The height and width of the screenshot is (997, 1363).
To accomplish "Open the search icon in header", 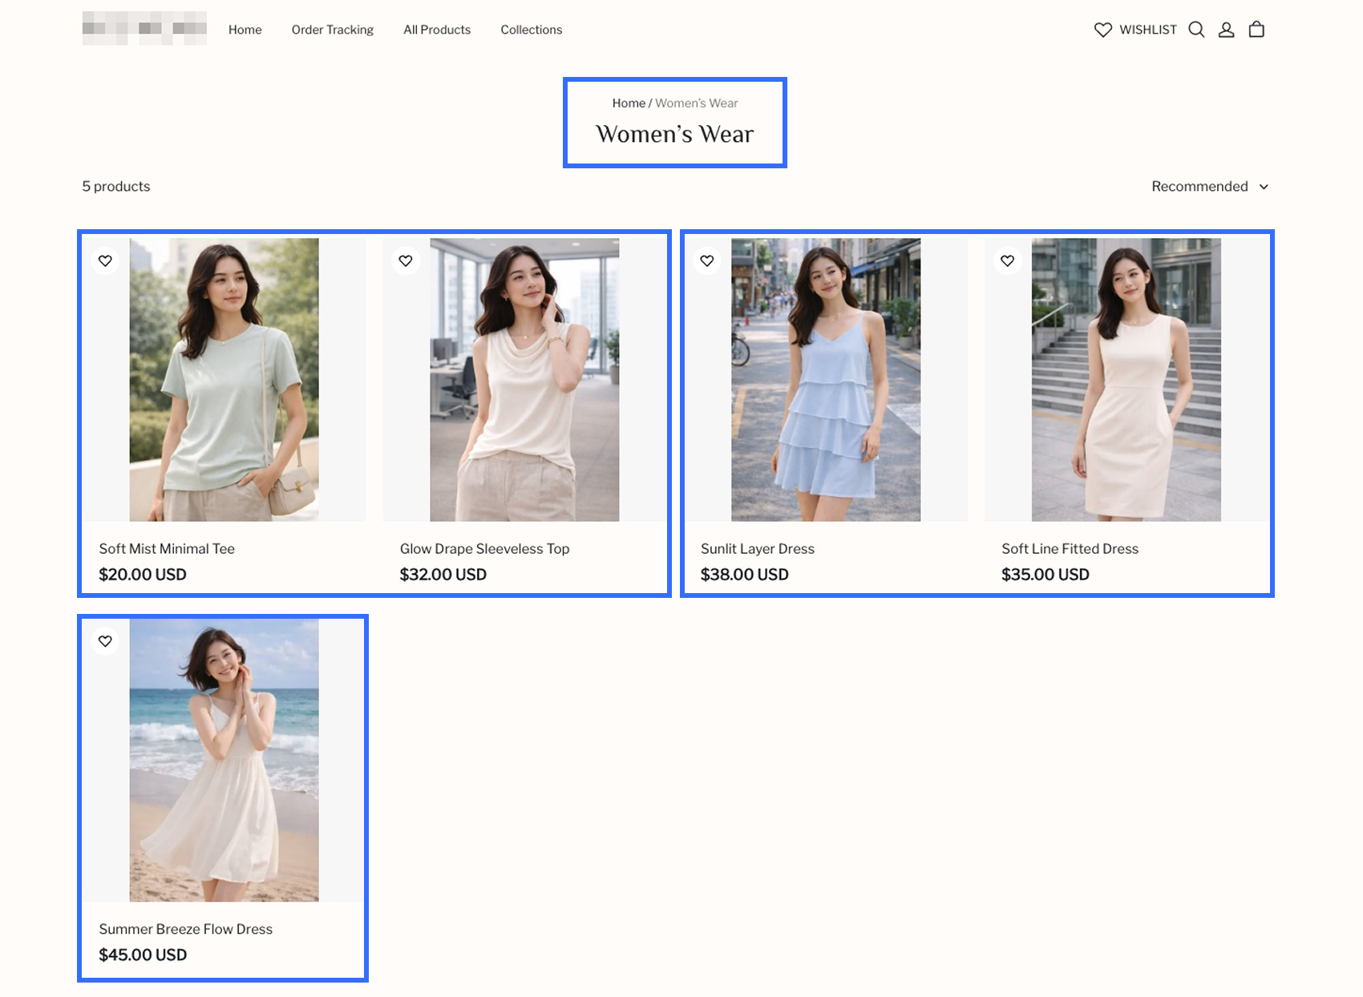I will tap(1196, 30).
